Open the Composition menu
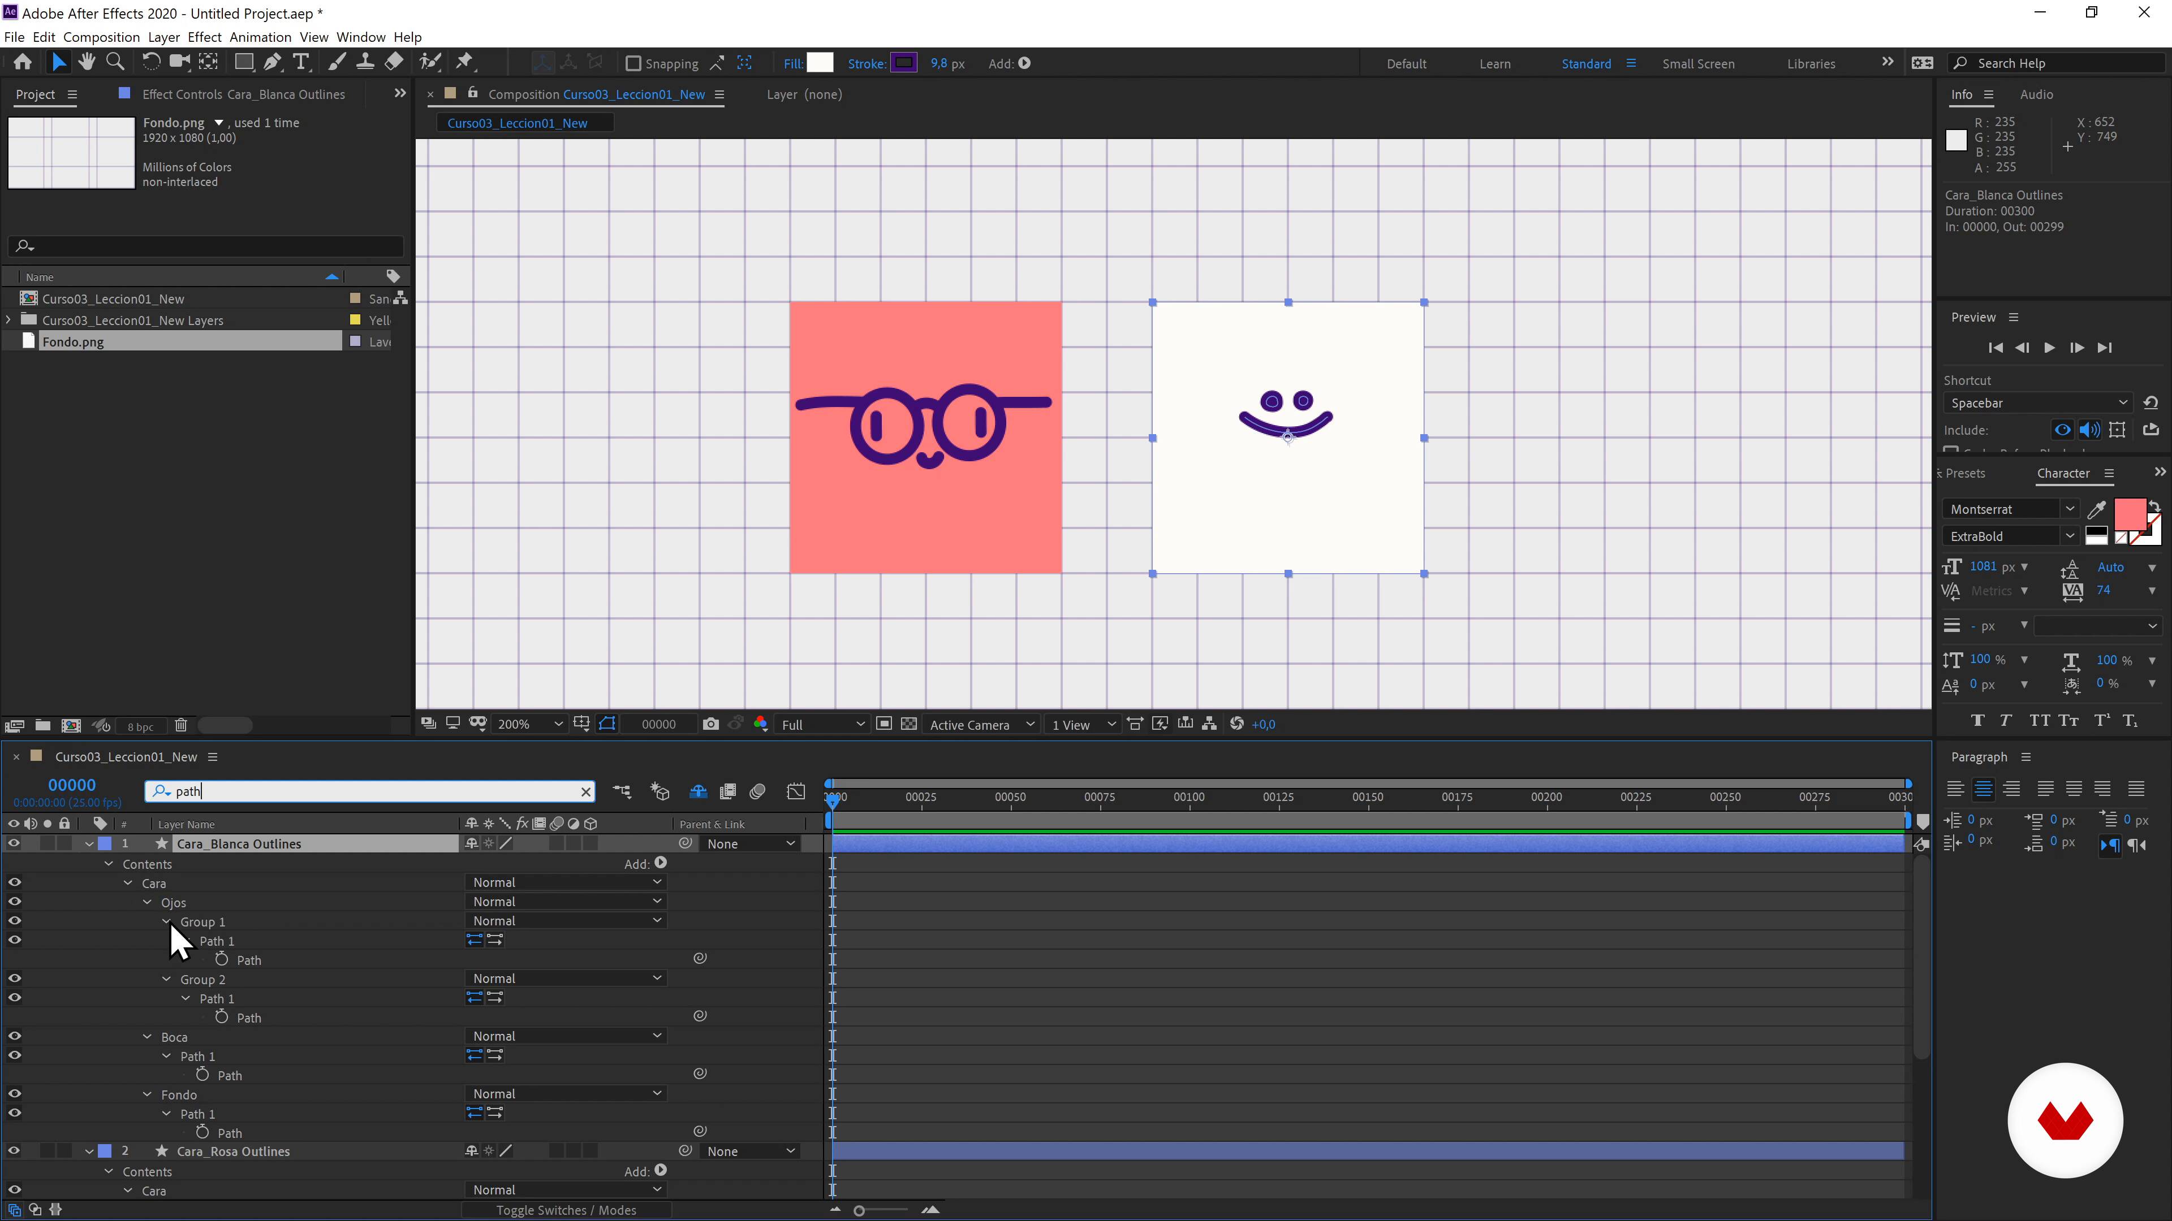The width and height of the screenshot is (2172, 1221). tap(101, 37)
